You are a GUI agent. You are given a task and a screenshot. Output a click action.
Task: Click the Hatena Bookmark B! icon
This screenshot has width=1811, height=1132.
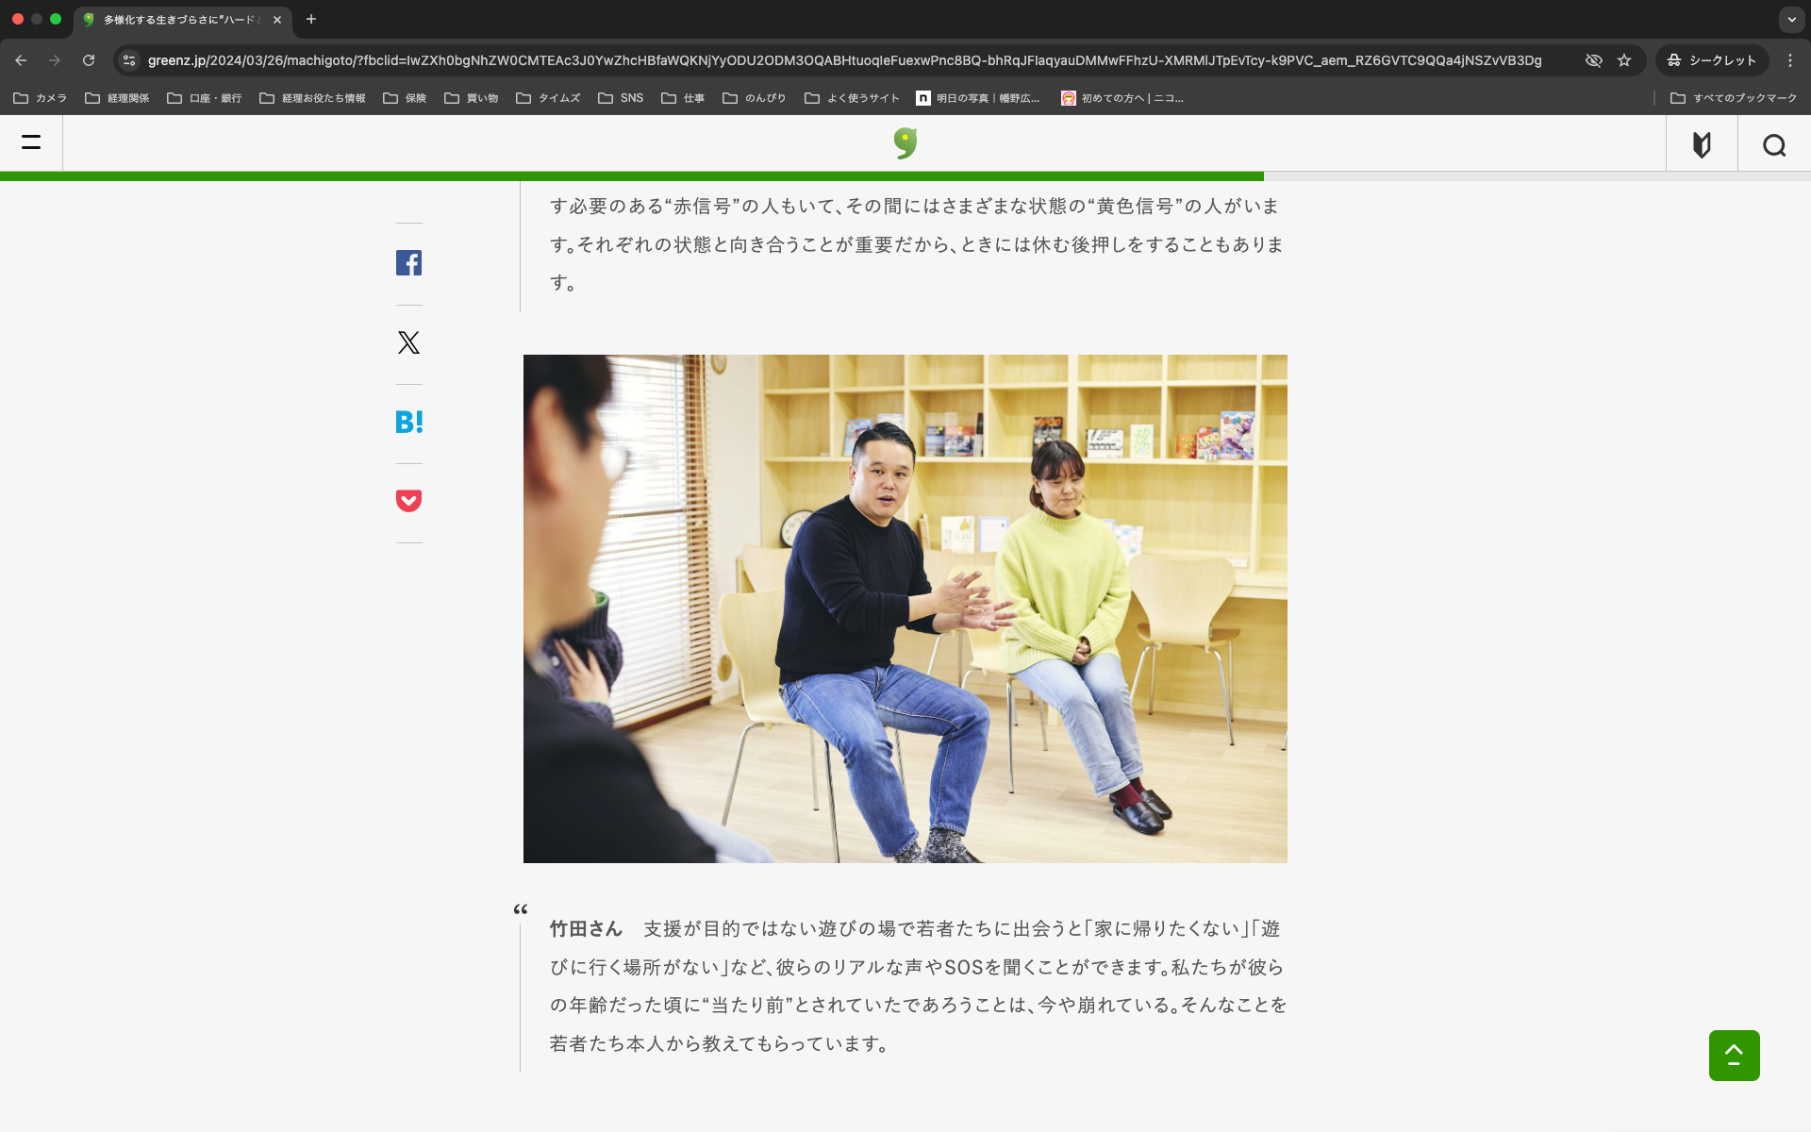coord(408,422)
